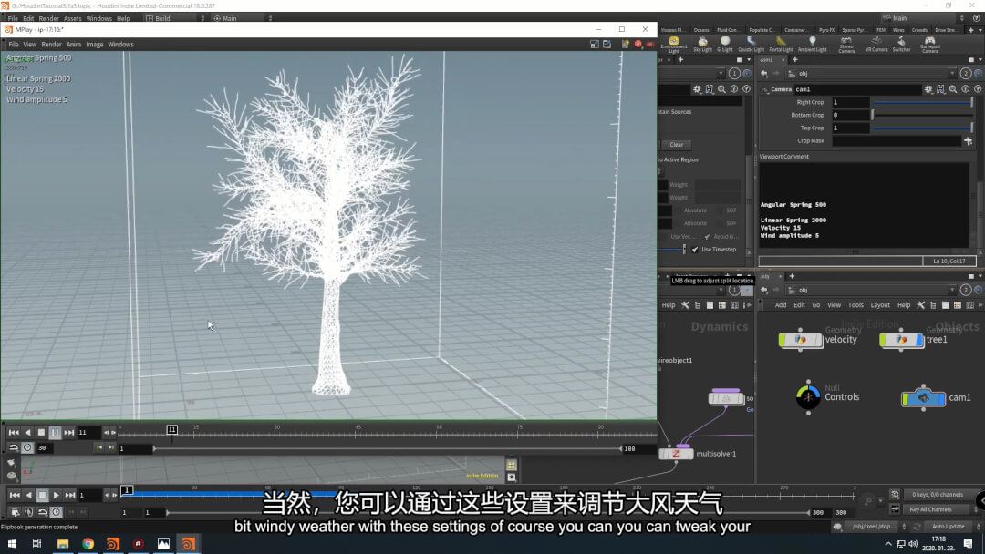This screenshot has height=554, width=985.
Task: Toggle realtime on Houdini main playbar
Action: [x=56, y=512]
